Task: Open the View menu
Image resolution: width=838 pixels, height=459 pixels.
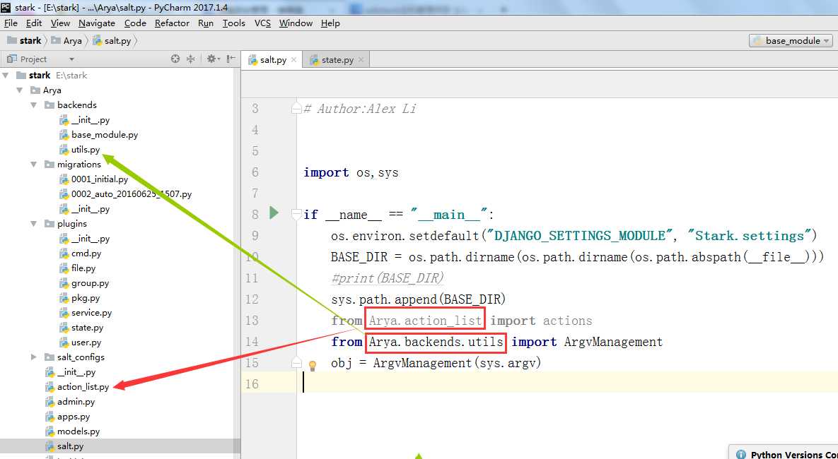Action: pos(60,23)
